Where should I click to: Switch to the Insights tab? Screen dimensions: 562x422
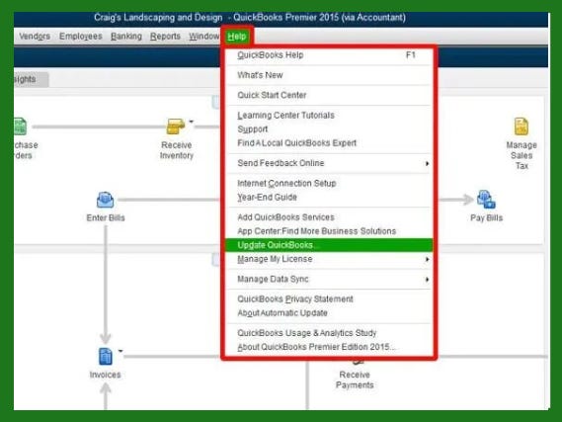(31, 79)
